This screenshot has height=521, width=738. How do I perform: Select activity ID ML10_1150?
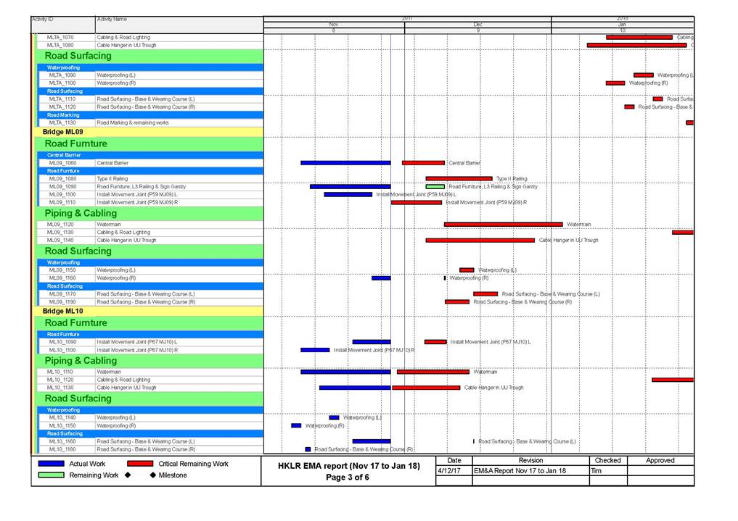tap(62, 425)
